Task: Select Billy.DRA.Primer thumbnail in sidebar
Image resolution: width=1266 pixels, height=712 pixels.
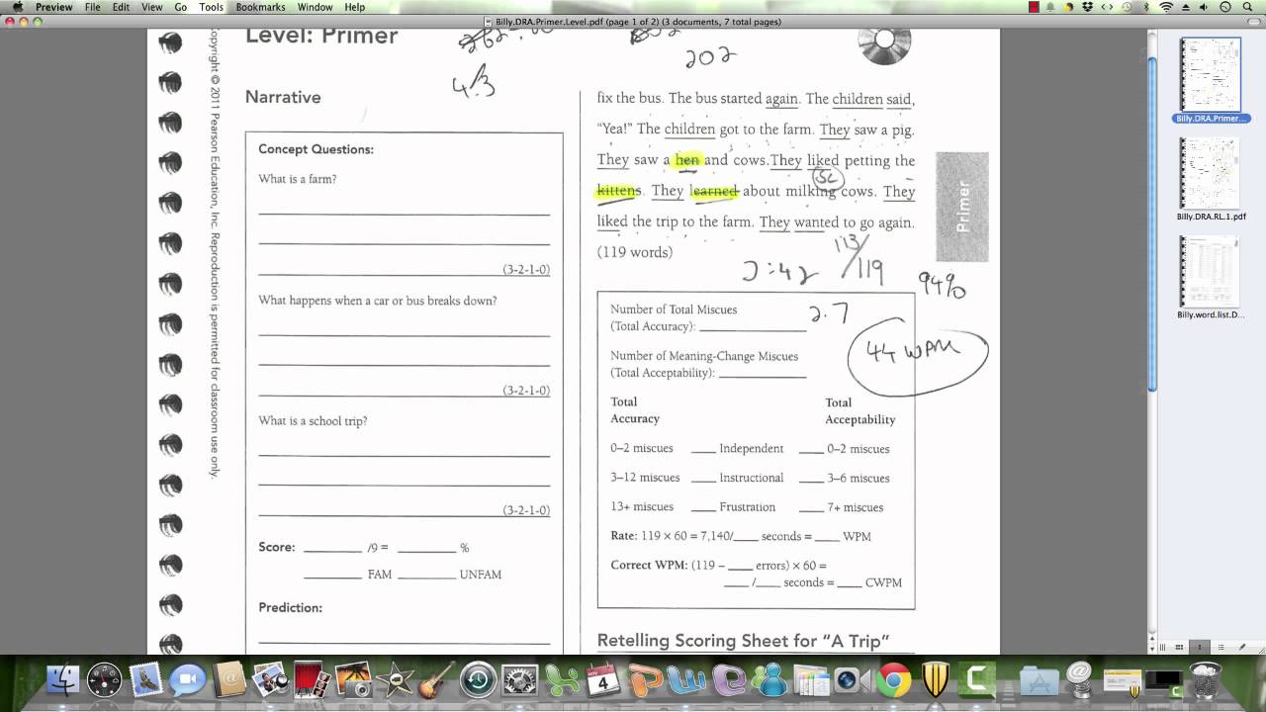Action: 1211,74
